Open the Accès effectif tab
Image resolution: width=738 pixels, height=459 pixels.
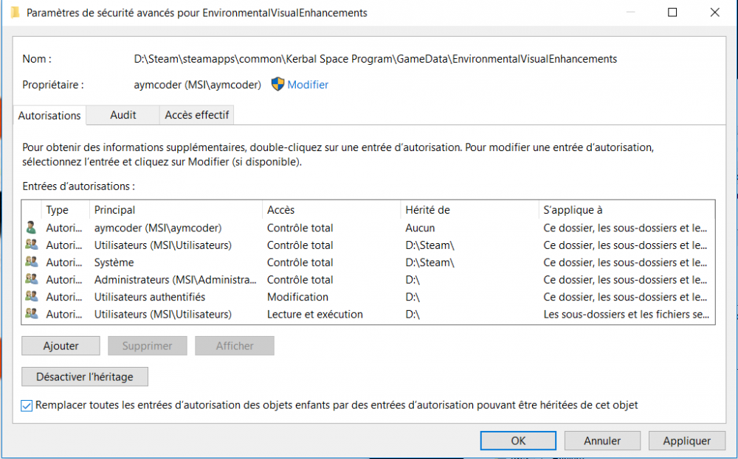click(x=196, y=115)
